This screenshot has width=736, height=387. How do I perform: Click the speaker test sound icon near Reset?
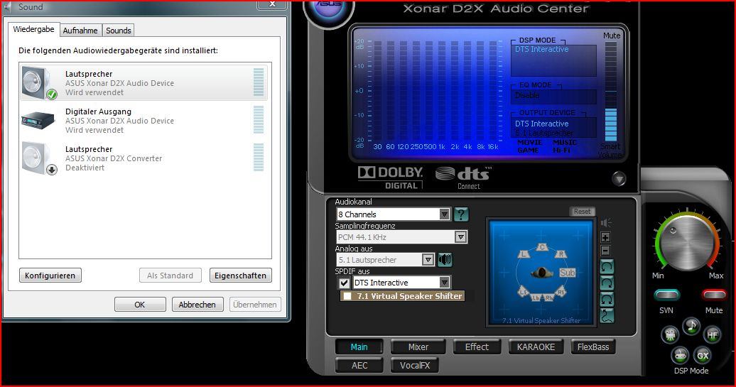click(606, 222)
